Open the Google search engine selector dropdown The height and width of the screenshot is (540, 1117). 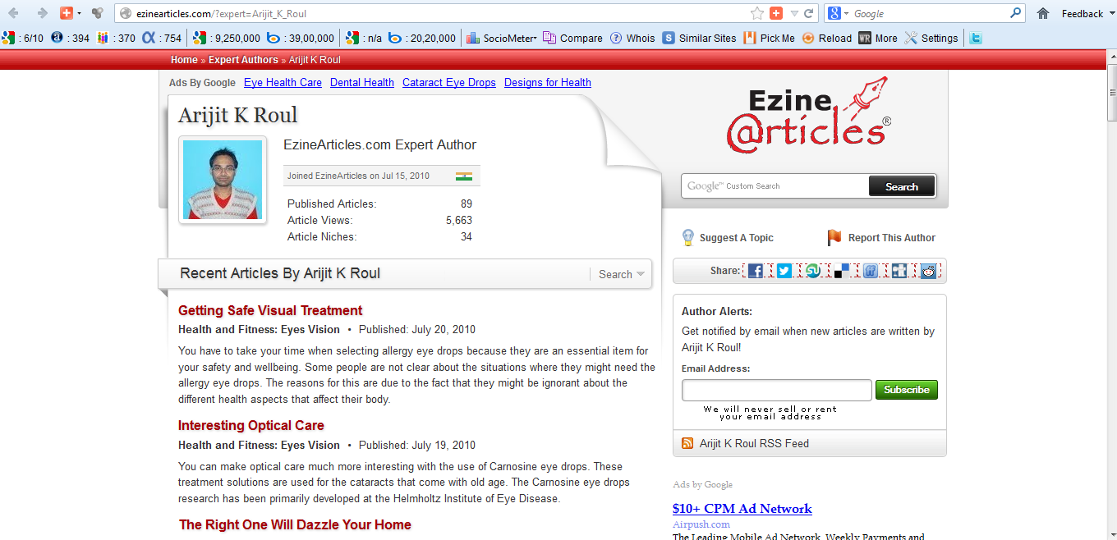point(838,13)
